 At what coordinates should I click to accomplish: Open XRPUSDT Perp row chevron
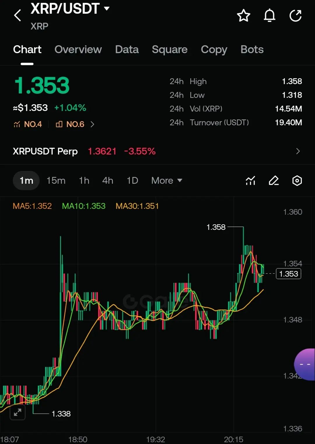(298, 151)
